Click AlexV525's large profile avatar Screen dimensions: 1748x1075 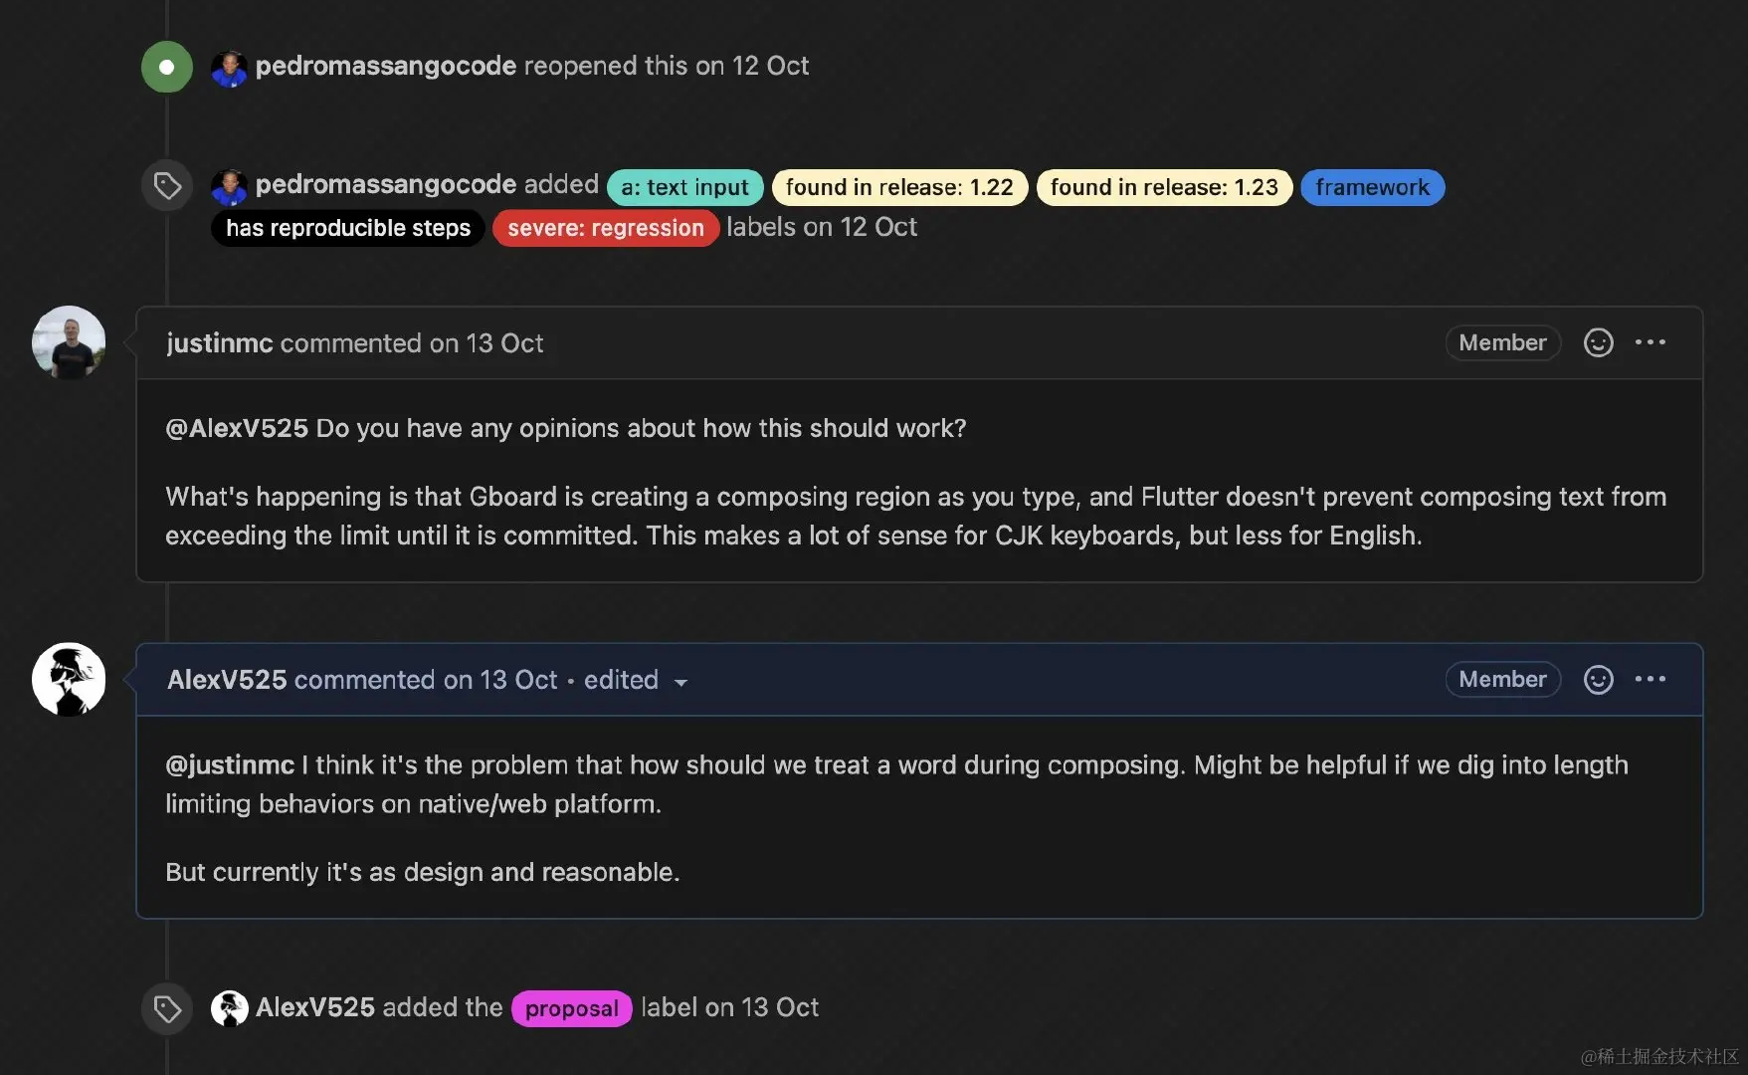coord(69,679)
